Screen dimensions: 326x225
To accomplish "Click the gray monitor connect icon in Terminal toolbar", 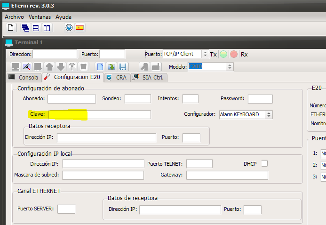I will [x=16, y=67].
